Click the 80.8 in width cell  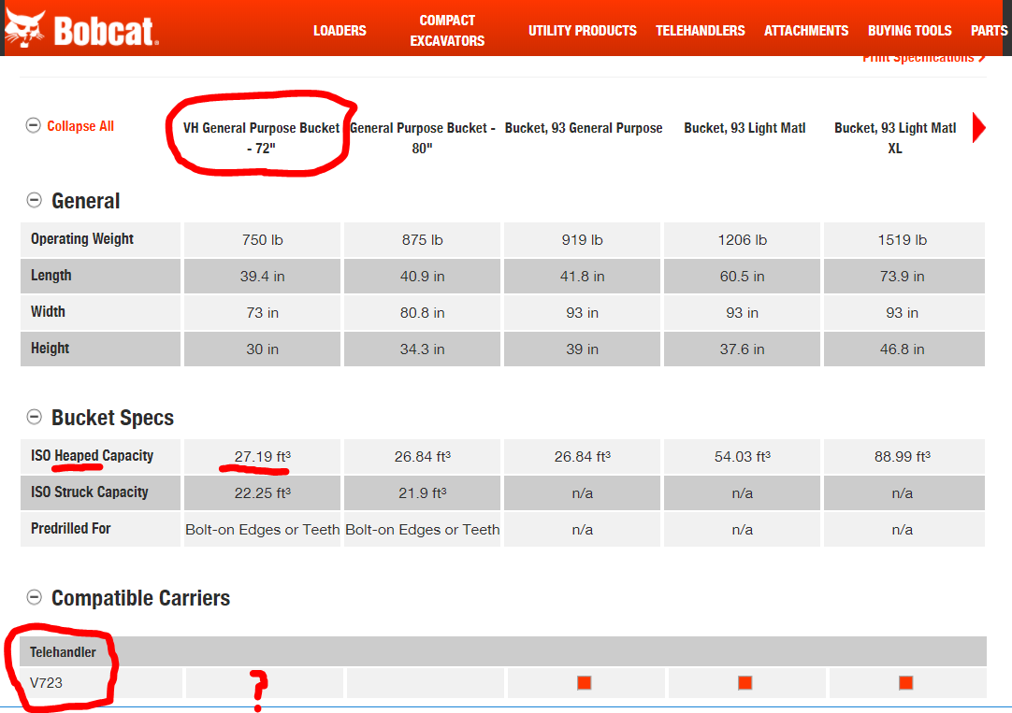tap(422, 313)
